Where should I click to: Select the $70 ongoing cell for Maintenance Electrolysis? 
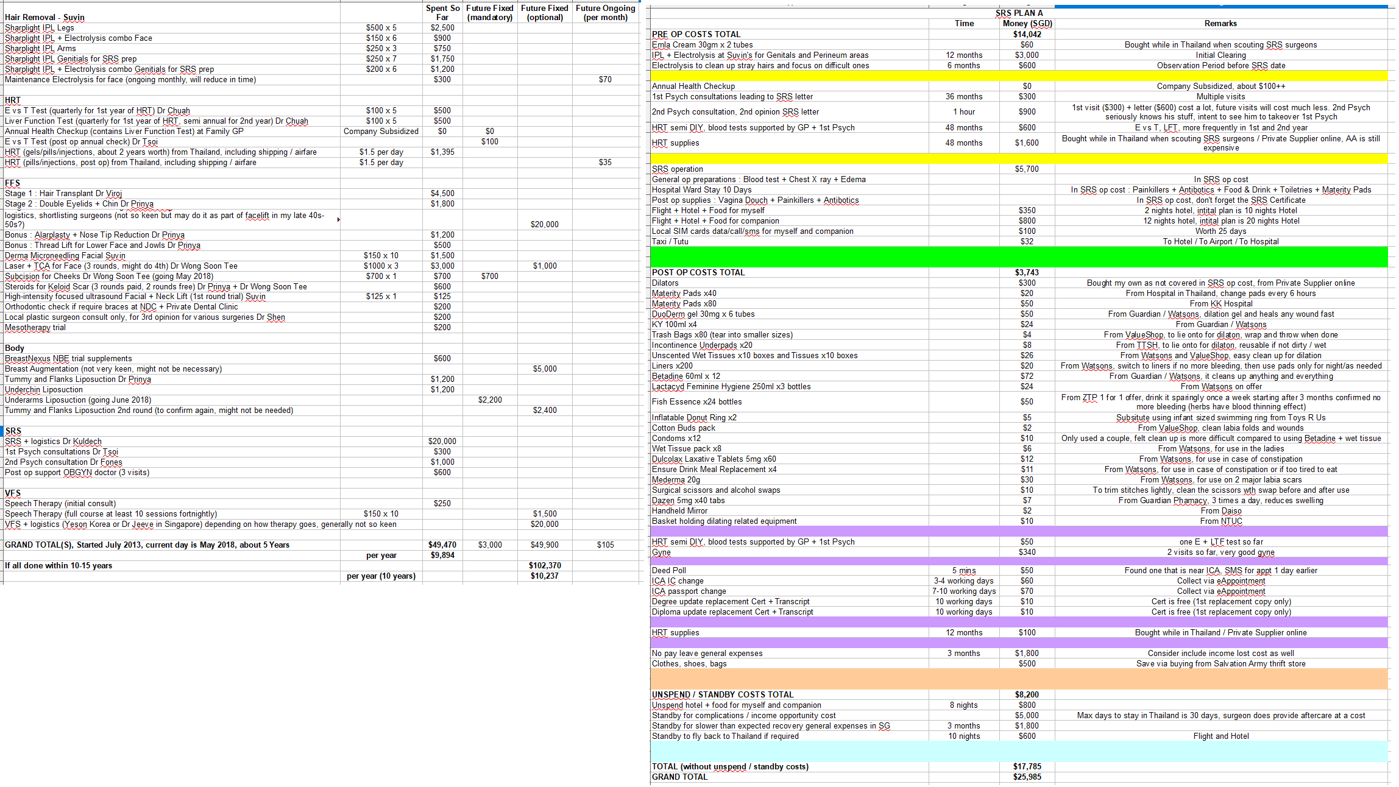[605, 79]
